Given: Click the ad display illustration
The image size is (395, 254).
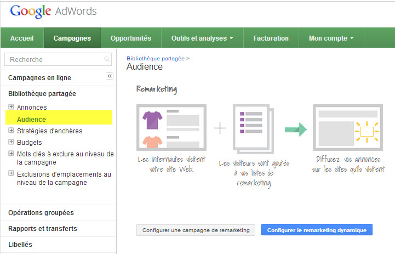Looking at the screenshot, I should [x=348, y=127].
